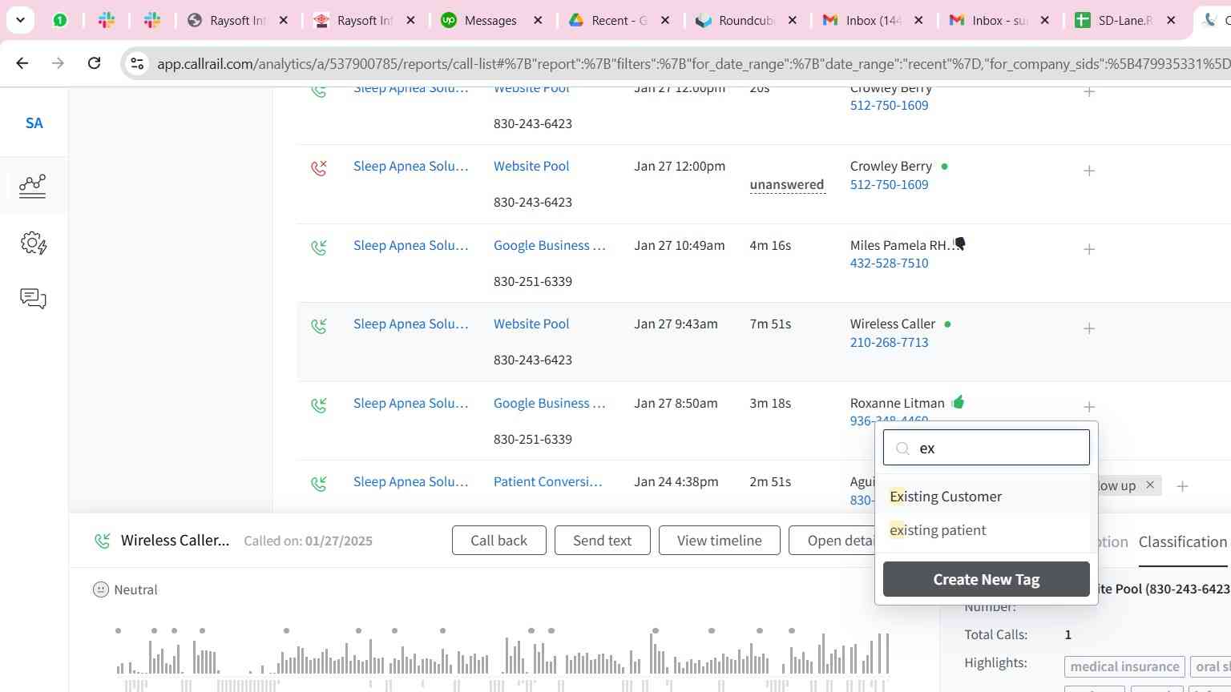Switch to the Messages tab
This screenshot has width=1231, height=692.
490,20
